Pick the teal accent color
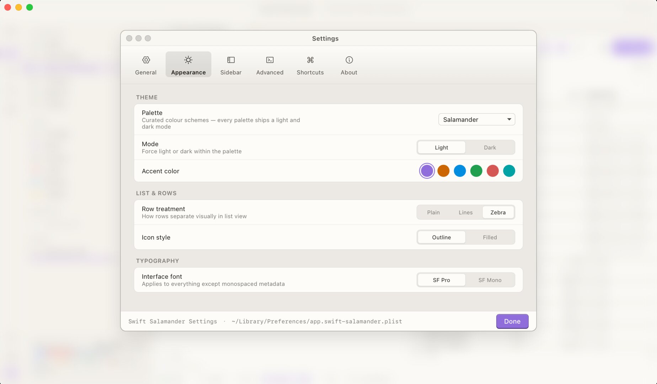This screenshot has width=657, height=384. (509, 171)
